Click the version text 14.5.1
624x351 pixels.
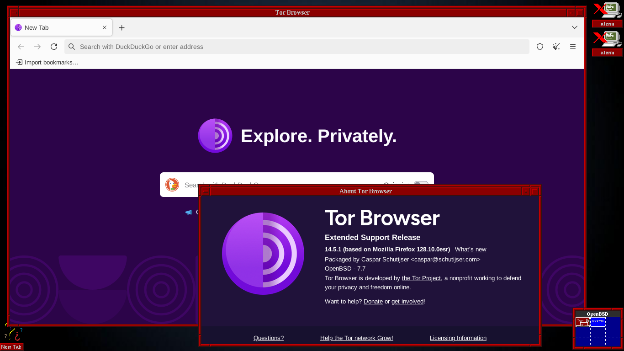coord(333,249)
